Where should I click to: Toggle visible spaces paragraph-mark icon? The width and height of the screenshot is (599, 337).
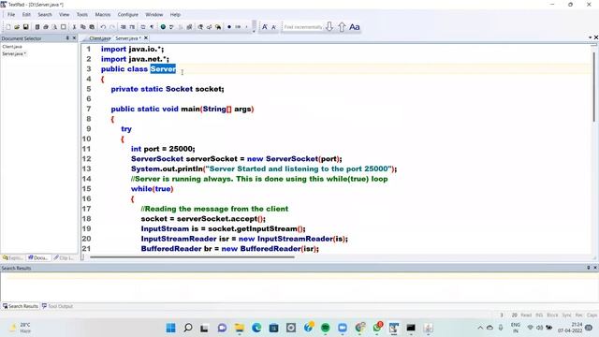pos(152,27)
